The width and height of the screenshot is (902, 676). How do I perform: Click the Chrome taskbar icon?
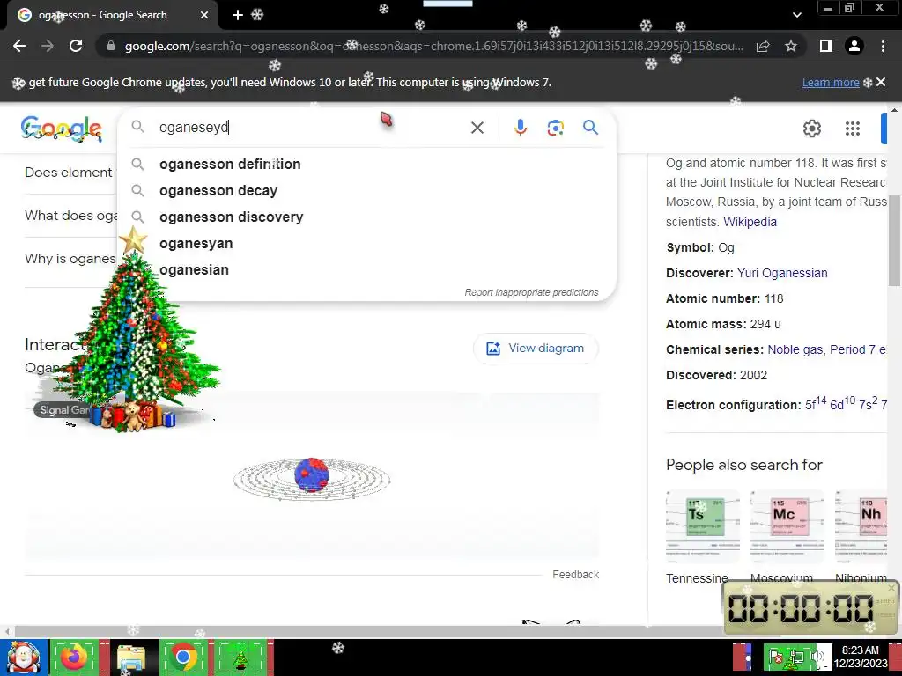(x=183, y=658)
